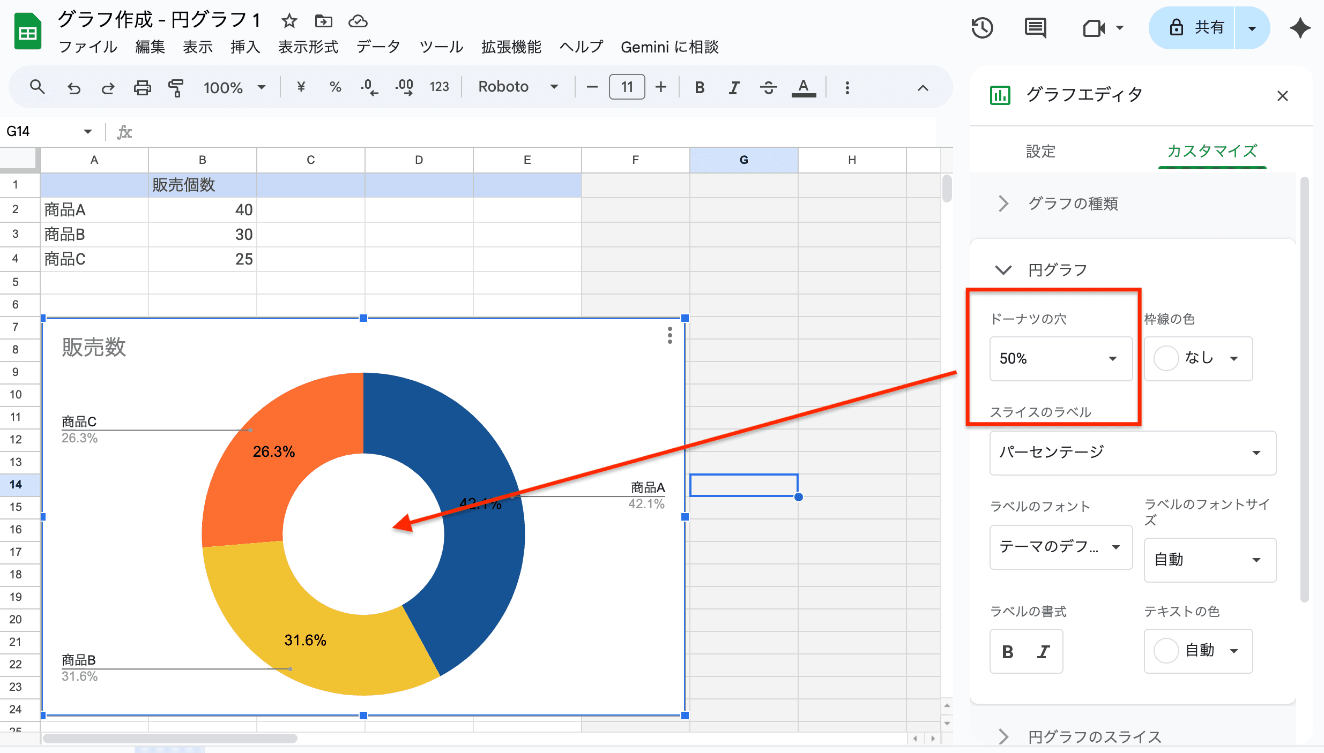Open ドーナツの穴 50% dropdown
Viewport: 1324px width, 753px height.
point(1060,358)
